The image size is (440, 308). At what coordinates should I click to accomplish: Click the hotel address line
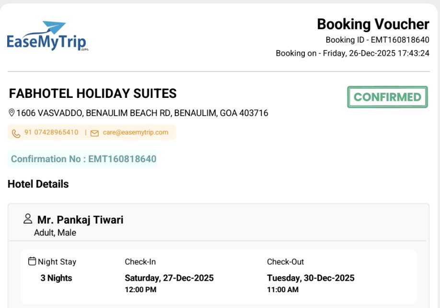pyautogui.click(x=142, y=113)
